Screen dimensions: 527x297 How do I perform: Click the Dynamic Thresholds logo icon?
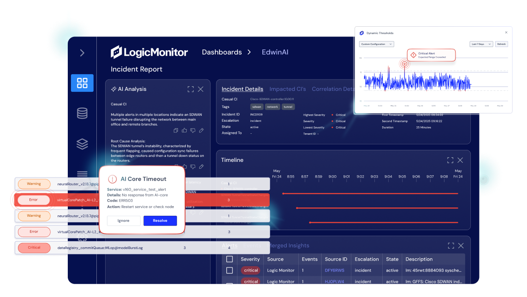tap(361, 33)
